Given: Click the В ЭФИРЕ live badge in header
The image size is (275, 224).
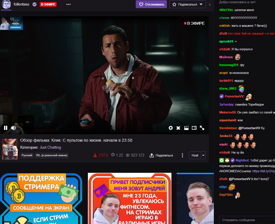Looking at the screenshot, I should [48, 4].
